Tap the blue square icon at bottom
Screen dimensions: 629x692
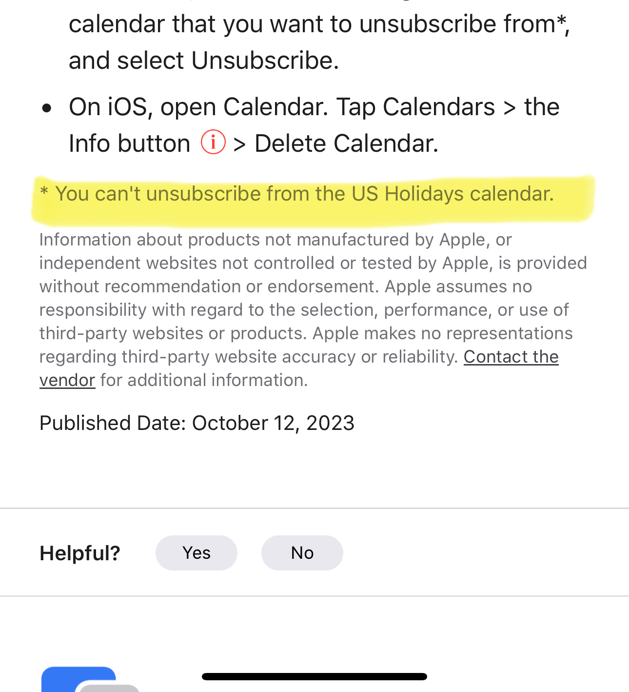point(78,678)
